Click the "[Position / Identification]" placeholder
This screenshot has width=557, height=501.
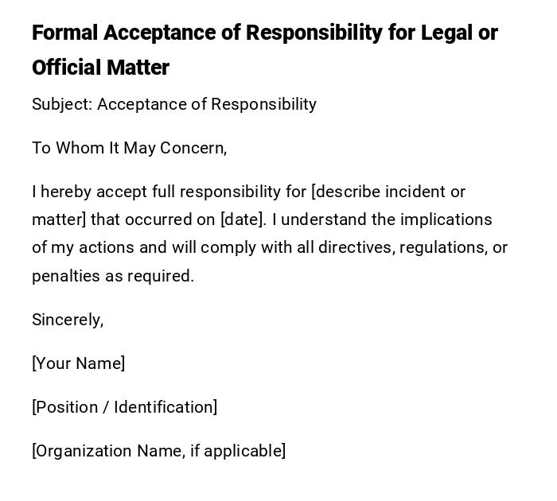pos(125,407)
